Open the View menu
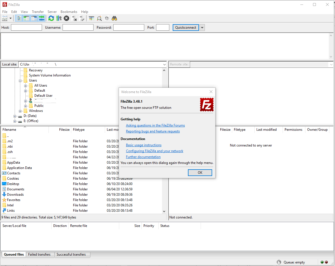 24,12
